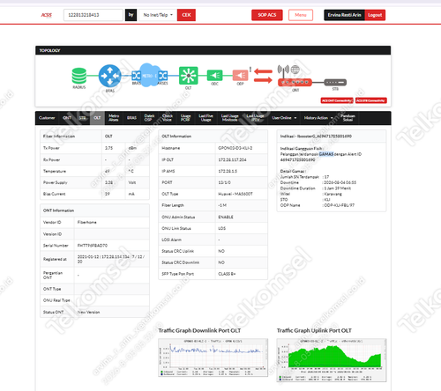This screenshot has width=441, height=391.
Task: Open the Metro Akses tab
Action: coord(114,118)
